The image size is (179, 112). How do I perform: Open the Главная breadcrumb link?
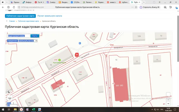pos(12,21)
